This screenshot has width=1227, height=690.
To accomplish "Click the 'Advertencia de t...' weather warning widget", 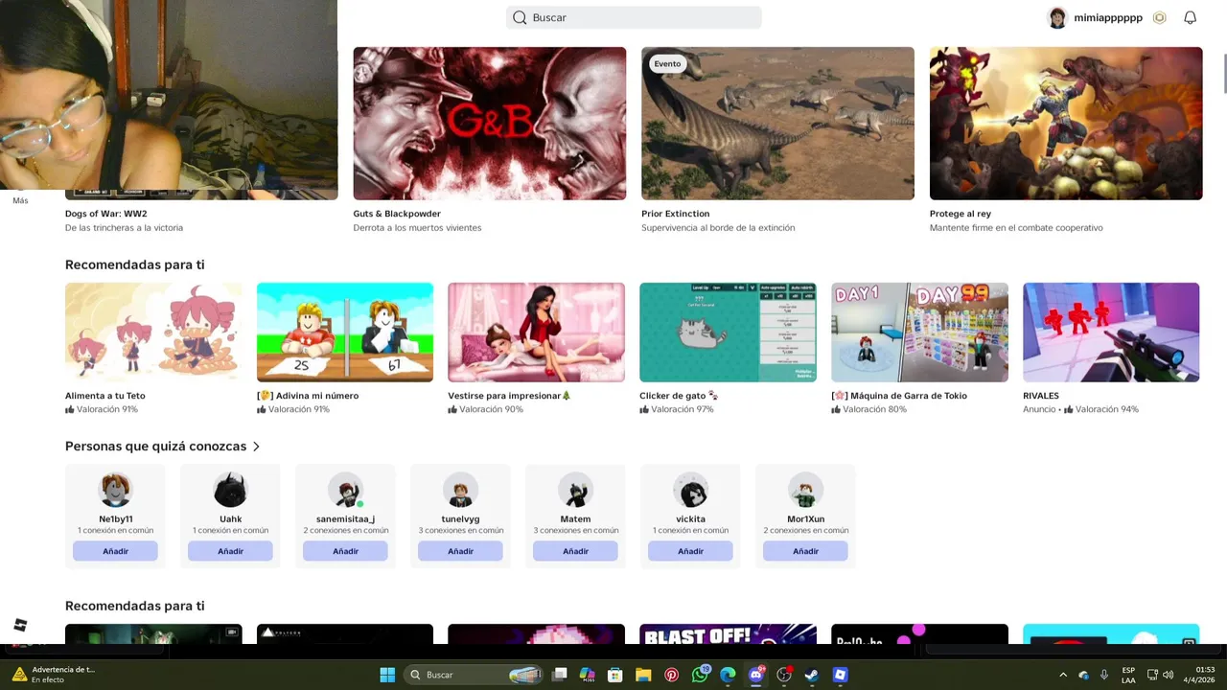I will (x=53, y=675).
